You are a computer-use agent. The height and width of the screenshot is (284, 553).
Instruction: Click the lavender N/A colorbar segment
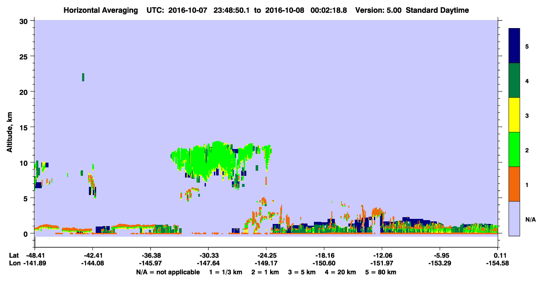(514, 218)
